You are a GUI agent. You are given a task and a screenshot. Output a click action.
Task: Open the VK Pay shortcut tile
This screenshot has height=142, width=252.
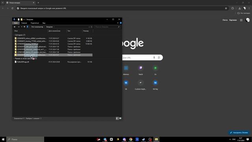pos(155,85)
